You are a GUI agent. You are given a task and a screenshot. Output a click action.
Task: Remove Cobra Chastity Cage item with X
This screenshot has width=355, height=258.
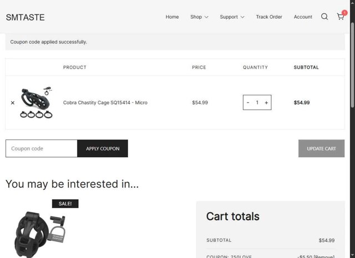point(13,103)
